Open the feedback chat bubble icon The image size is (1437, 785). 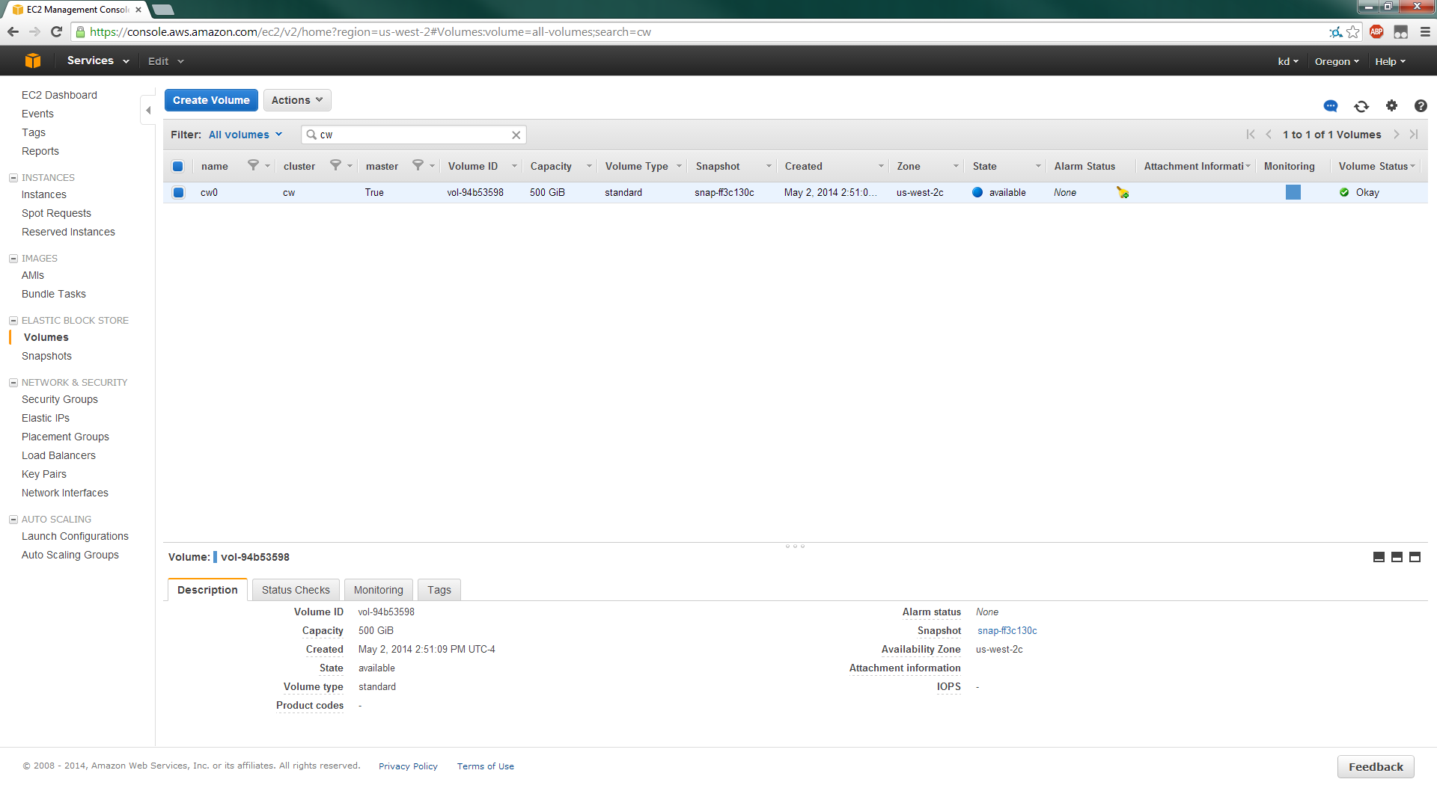1331,106
